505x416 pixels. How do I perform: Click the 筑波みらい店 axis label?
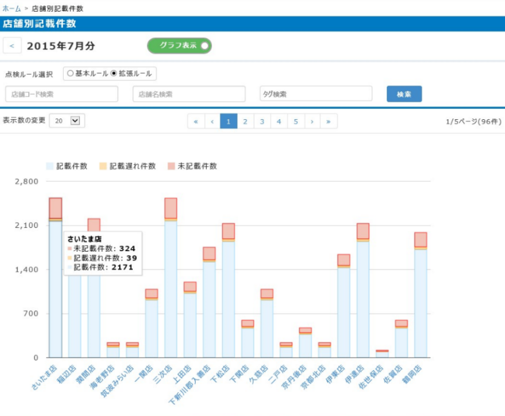tap(117, 381)
